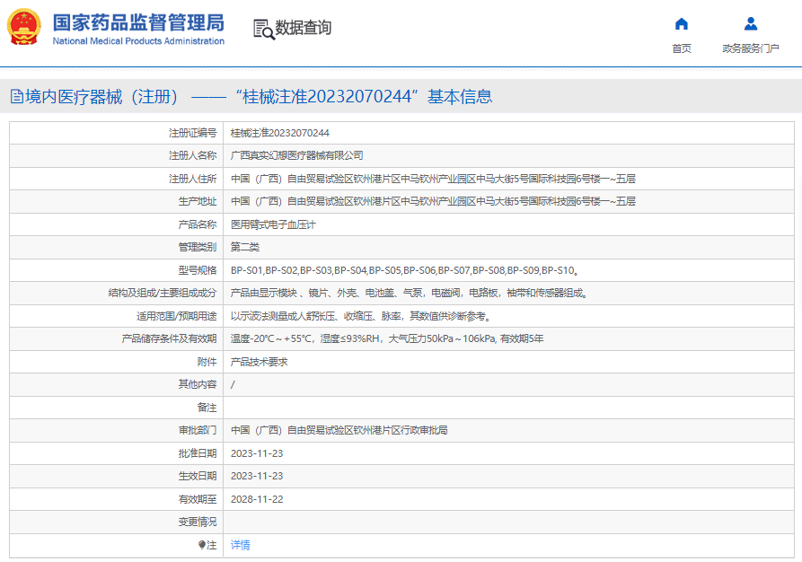Click intended use text 以示波法测量成人舒张压
This screenshot has width=802, height=562.
point(361,316)
